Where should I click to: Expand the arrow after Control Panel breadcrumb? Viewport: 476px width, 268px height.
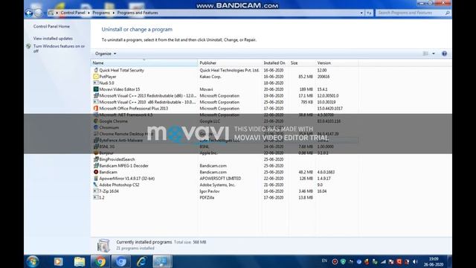click(x=89, y=13)
